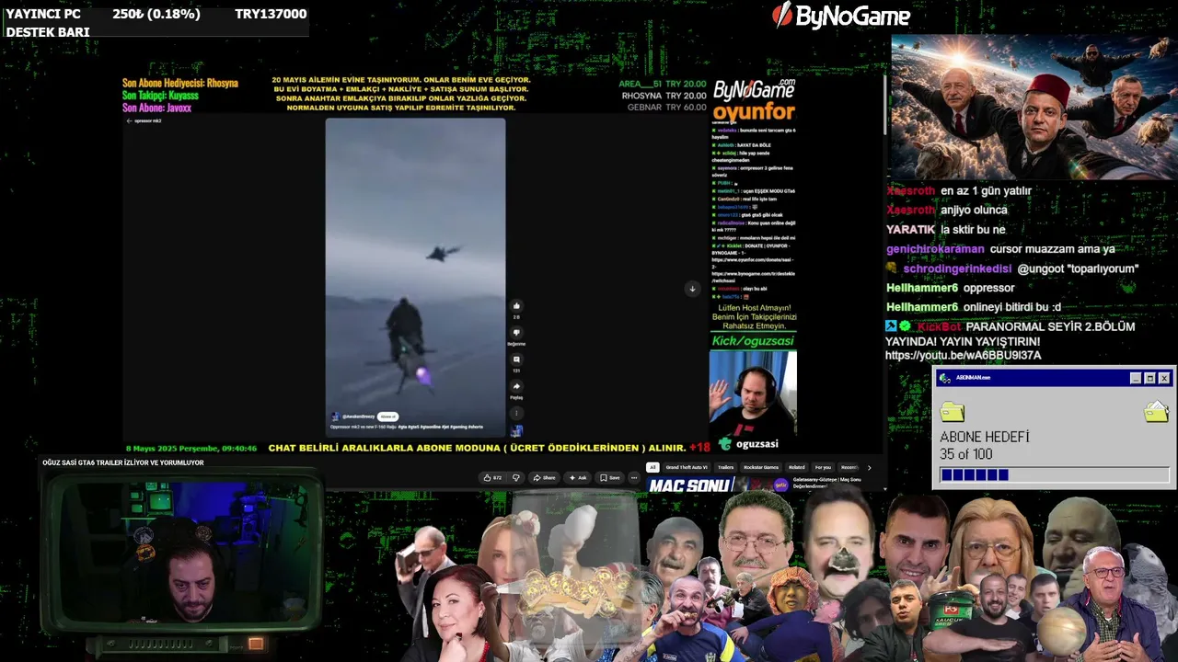1178x662 pixels.
Task: Like the Shorts video with thumbs-up icon
Action: (x=516, y=306)
